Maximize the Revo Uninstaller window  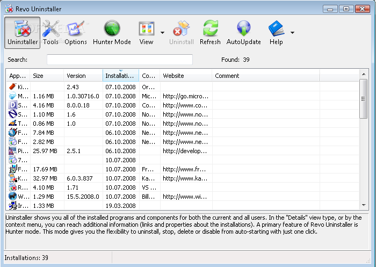pos(346,9)
